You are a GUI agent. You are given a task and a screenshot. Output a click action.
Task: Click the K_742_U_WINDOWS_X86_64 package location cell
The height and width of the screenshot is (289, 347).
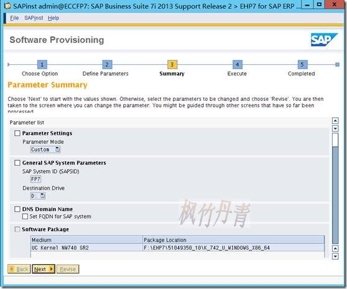pos(234,247)
